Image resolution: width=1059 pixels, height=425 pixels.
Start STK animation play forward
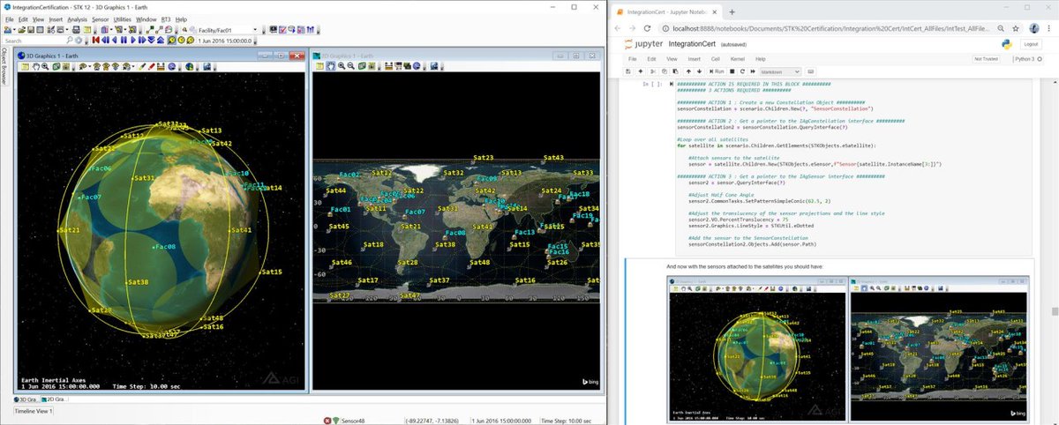coord(133,41)
